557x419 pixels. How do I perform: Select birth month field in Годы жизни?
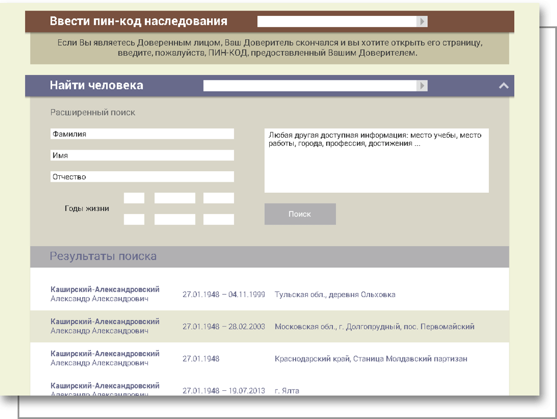point(175,198)
